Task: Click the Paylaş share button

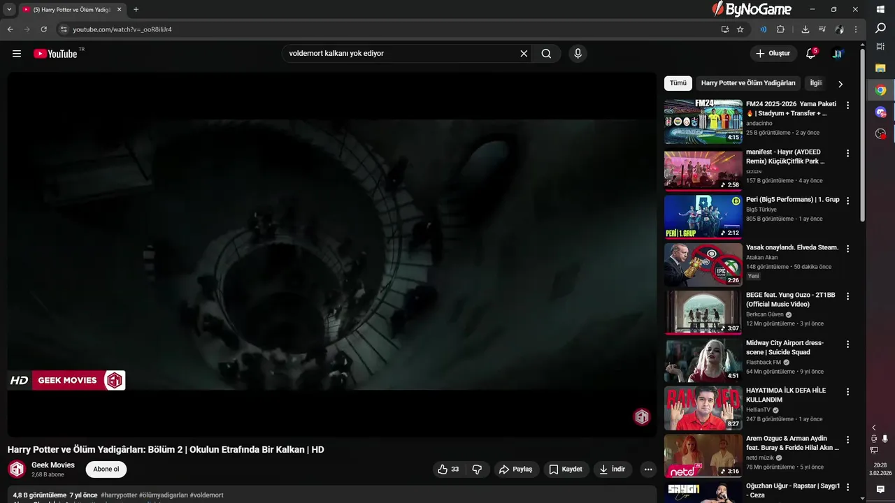Action: point(516,469)
